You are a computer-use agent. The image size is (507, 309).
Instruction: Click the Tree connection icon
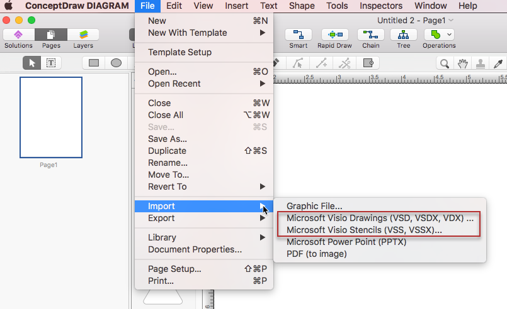click(403, 35)
